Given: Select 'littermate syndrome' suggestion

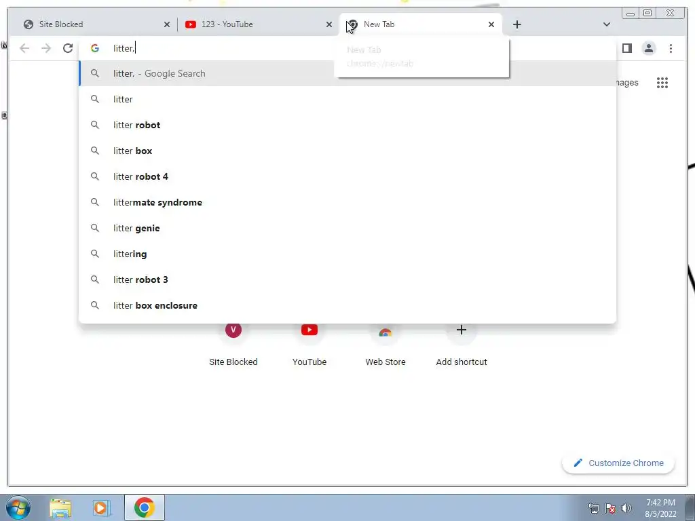Looking at the screenshot, I should pos(347,202).
